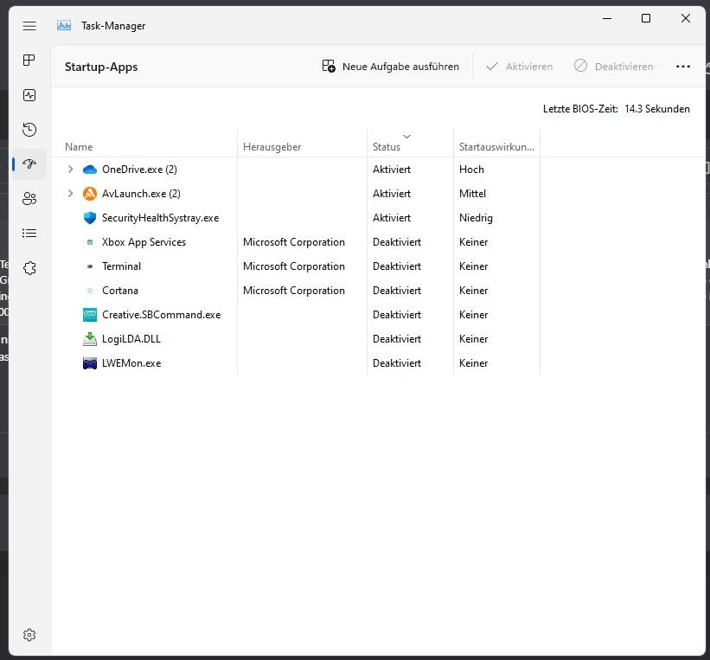Expand the AvLaunch.exe (2) group
Screen dimensions: 710x660
[x=70, y=194]
